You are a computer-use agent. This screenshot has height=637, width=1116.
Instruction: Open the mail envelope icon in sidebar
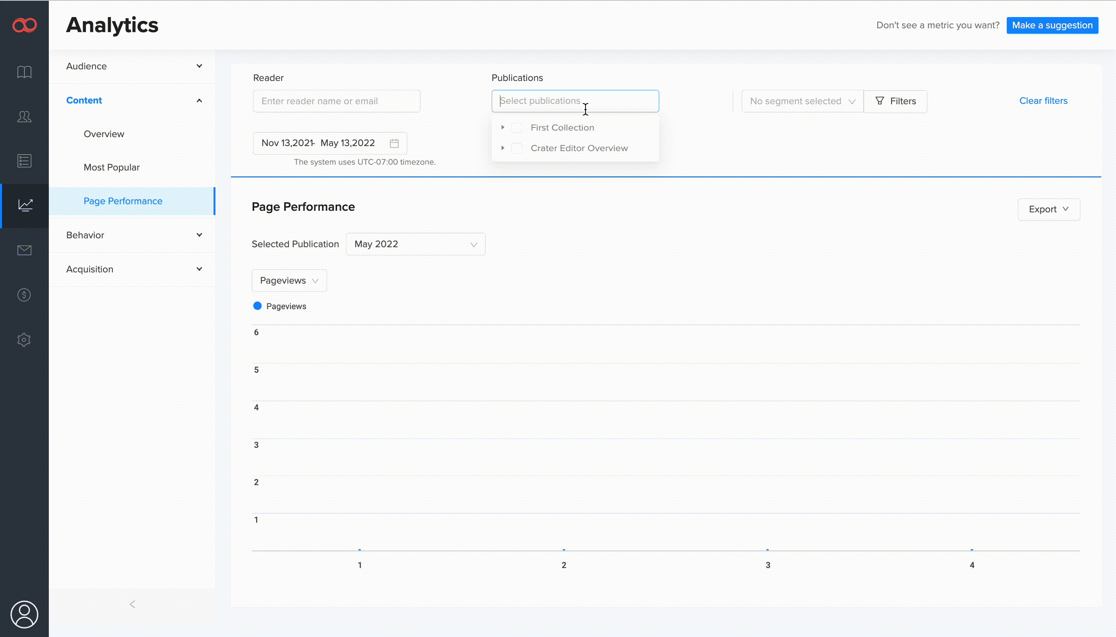(x=24, y=250)
